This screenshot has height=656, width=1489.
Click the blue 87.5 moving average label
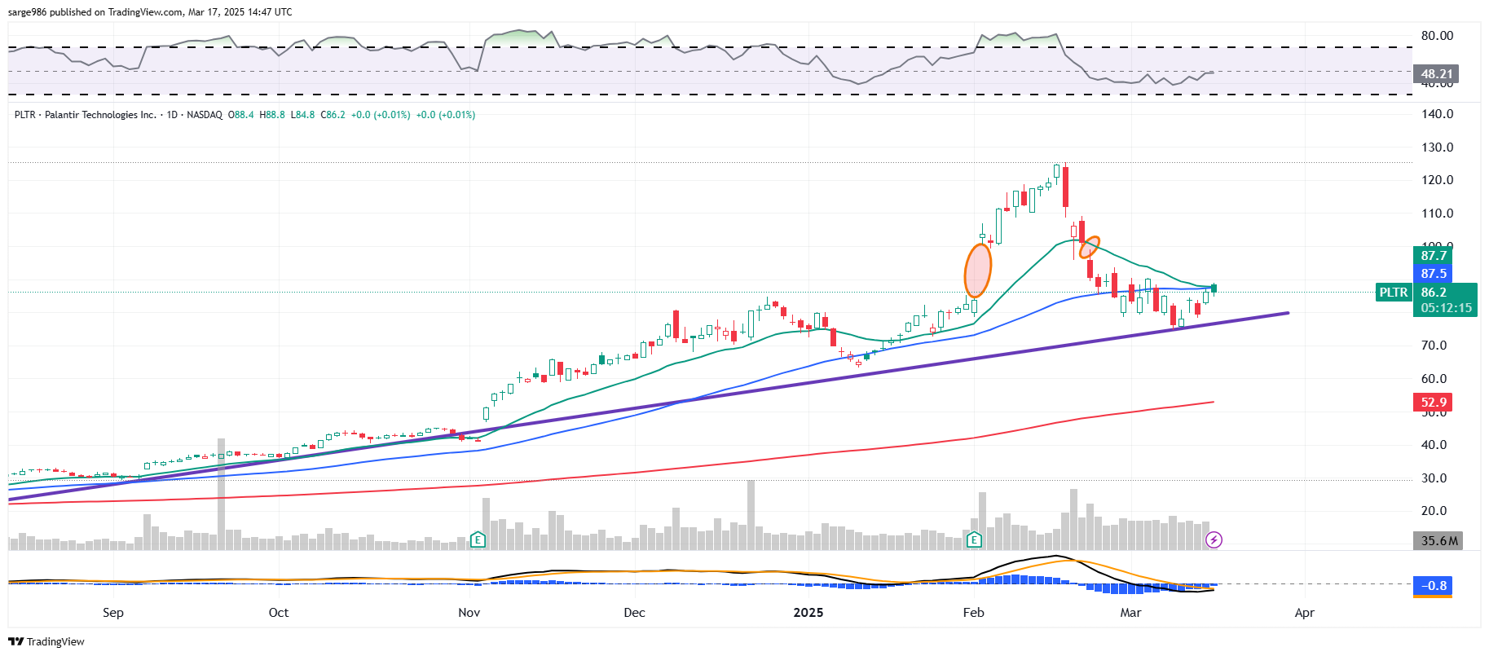point(1434,274)
